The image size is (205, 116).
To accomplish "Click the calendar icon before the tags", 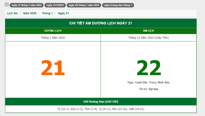I will point(7,5).
